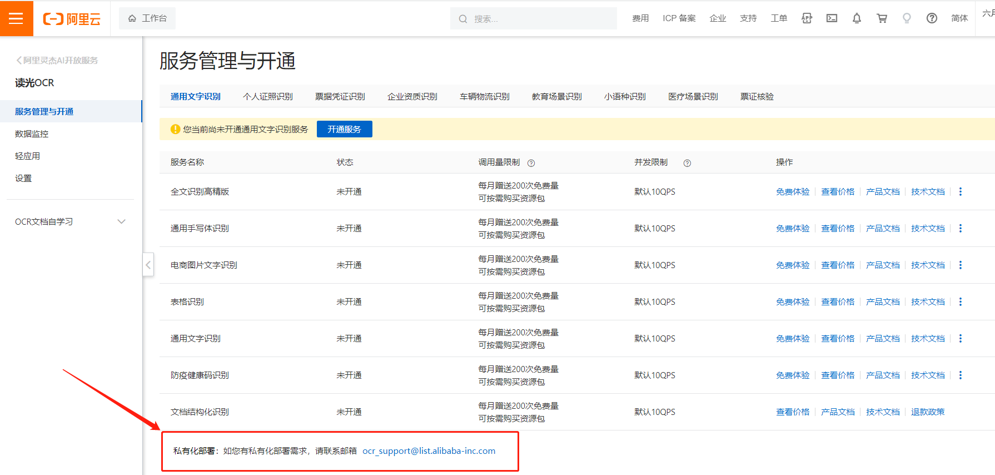Open more actions for 防疫健康码识别
Viewport: 995px width, 475px height.
point(960,375)
